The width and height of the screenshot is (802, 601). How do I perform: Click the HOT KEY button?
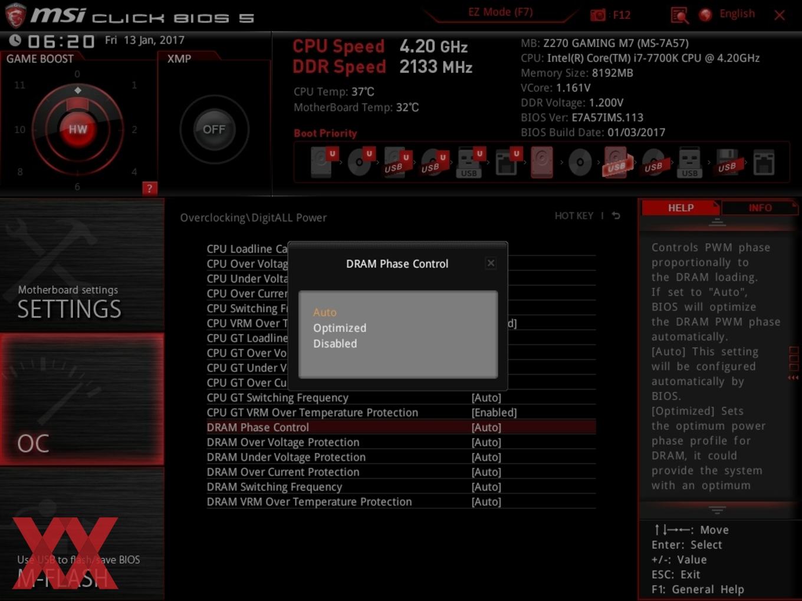(574, 216)
